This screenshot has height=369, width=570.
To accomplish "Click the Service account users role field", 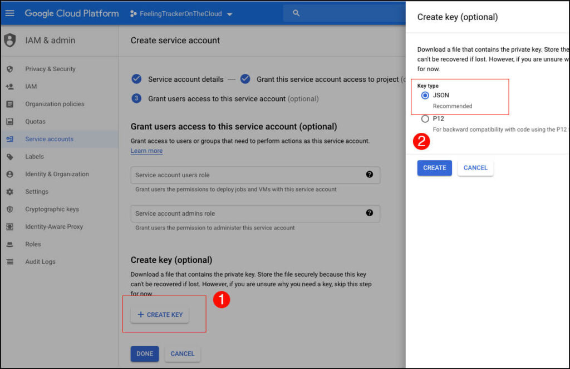I will tap(255, 175).
